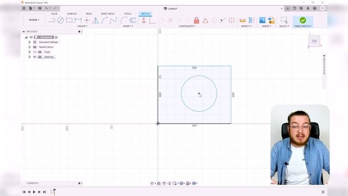
Task: Open the Help question-mark icon
Action: (x=315, y=8)
